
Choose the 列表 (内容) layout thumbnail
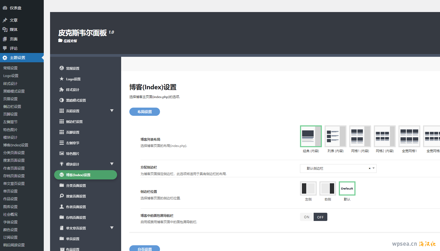pyautogui.click(x=335, y=136)
